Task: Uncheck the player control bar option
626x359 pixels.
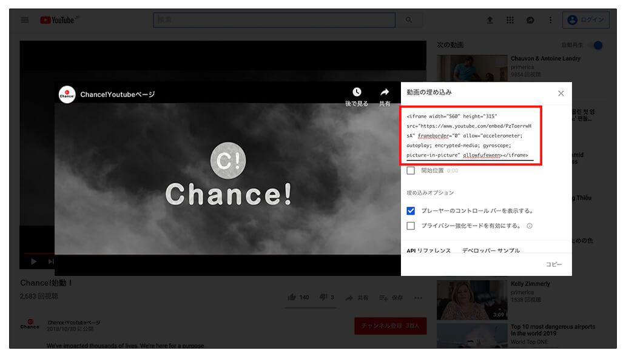Action: point(411,210)
